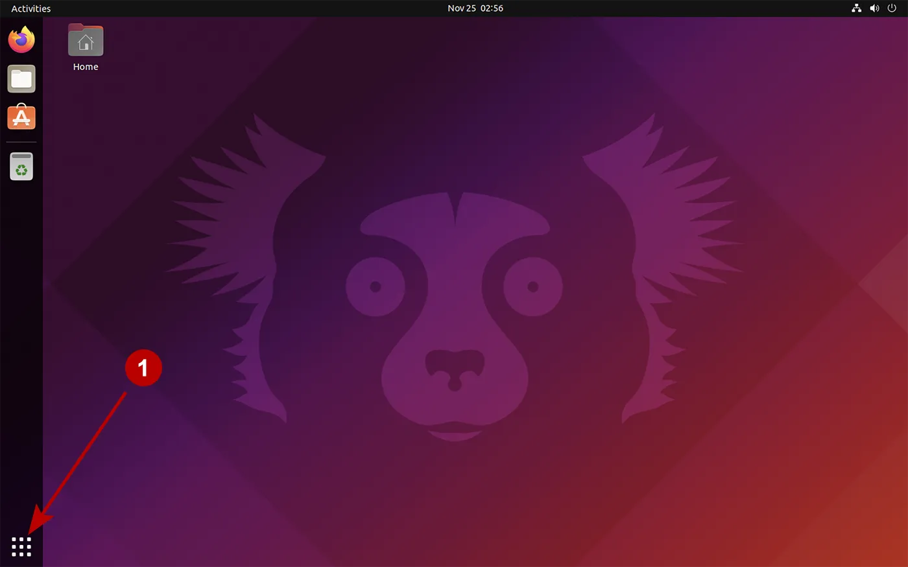Viewport: 908px width, 567px height.
Task: Open the Trash from the dock
Action: tap(21, 166)
